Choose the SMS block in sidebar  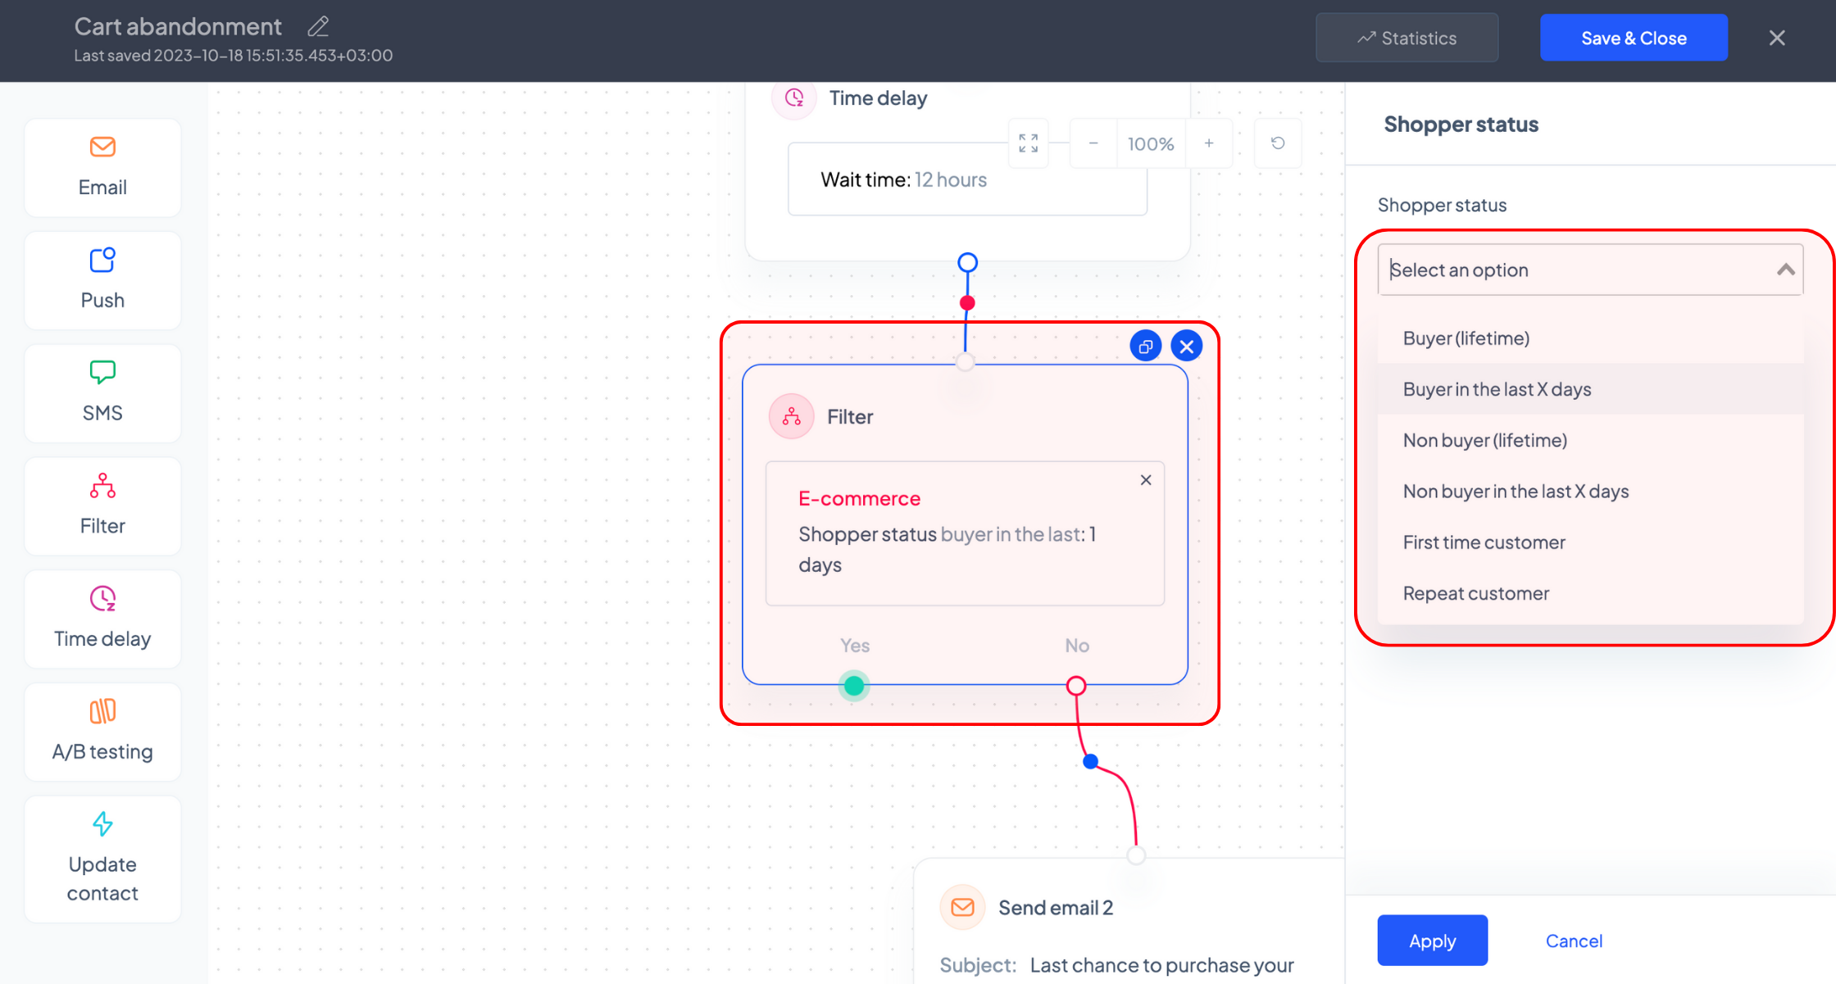(102, 393)
